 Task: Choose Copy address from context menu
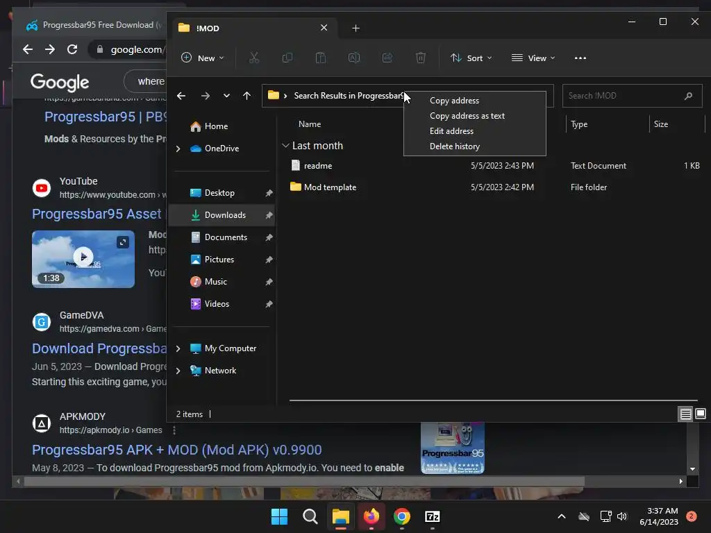click(454, 101)
